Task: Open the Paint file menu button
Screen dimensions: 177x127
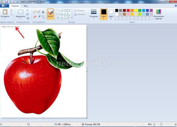Action: click(4, 6)
